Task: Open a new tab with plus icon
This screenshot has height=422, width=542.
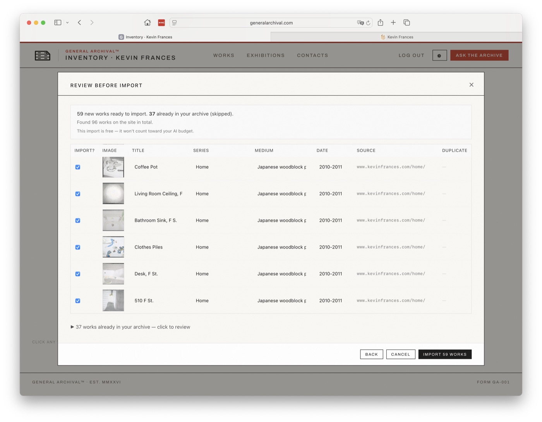Action: point(393,22)
